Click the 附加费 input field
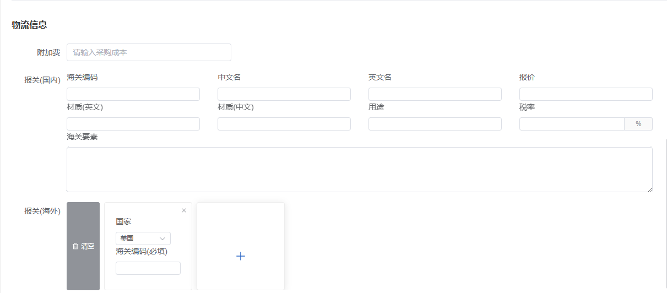This screenshot has height=293, width=667. point(149,52)
